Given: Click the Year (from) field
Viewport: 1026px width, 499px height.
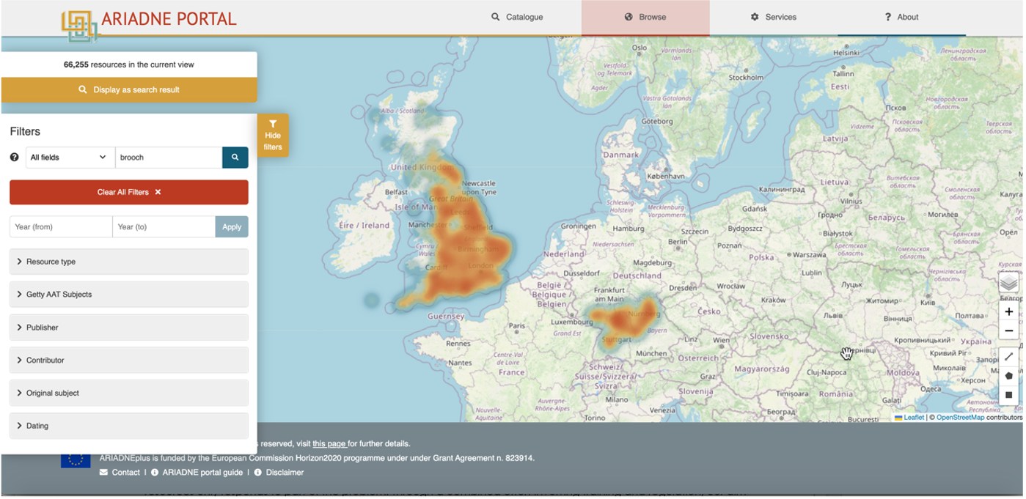Looking at the screenshot, I should [61, 226].
